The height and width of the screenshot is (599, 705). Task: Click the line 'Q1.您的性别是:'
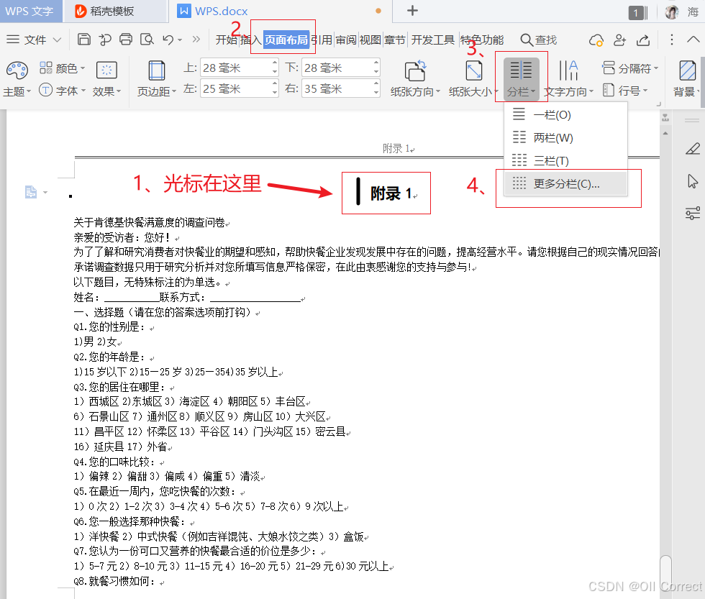point(111,326)
